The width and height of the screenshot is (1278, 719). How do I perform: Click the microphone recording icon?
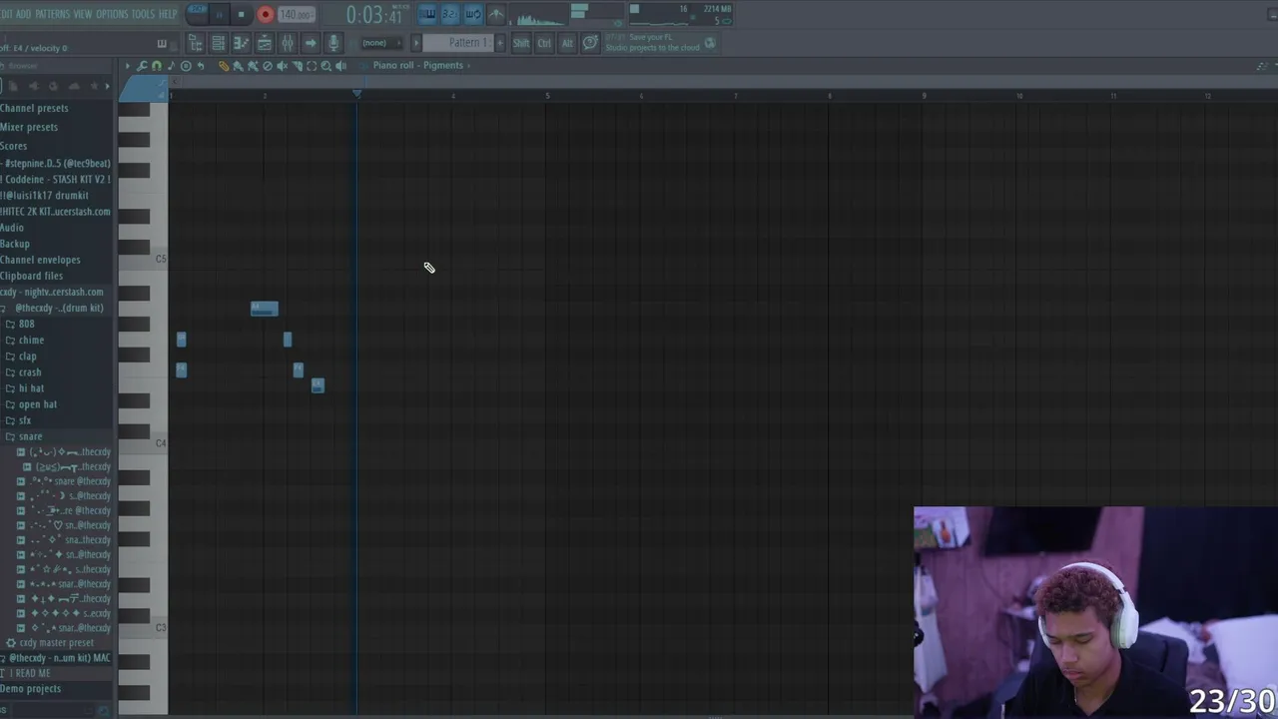coord(333,43)
